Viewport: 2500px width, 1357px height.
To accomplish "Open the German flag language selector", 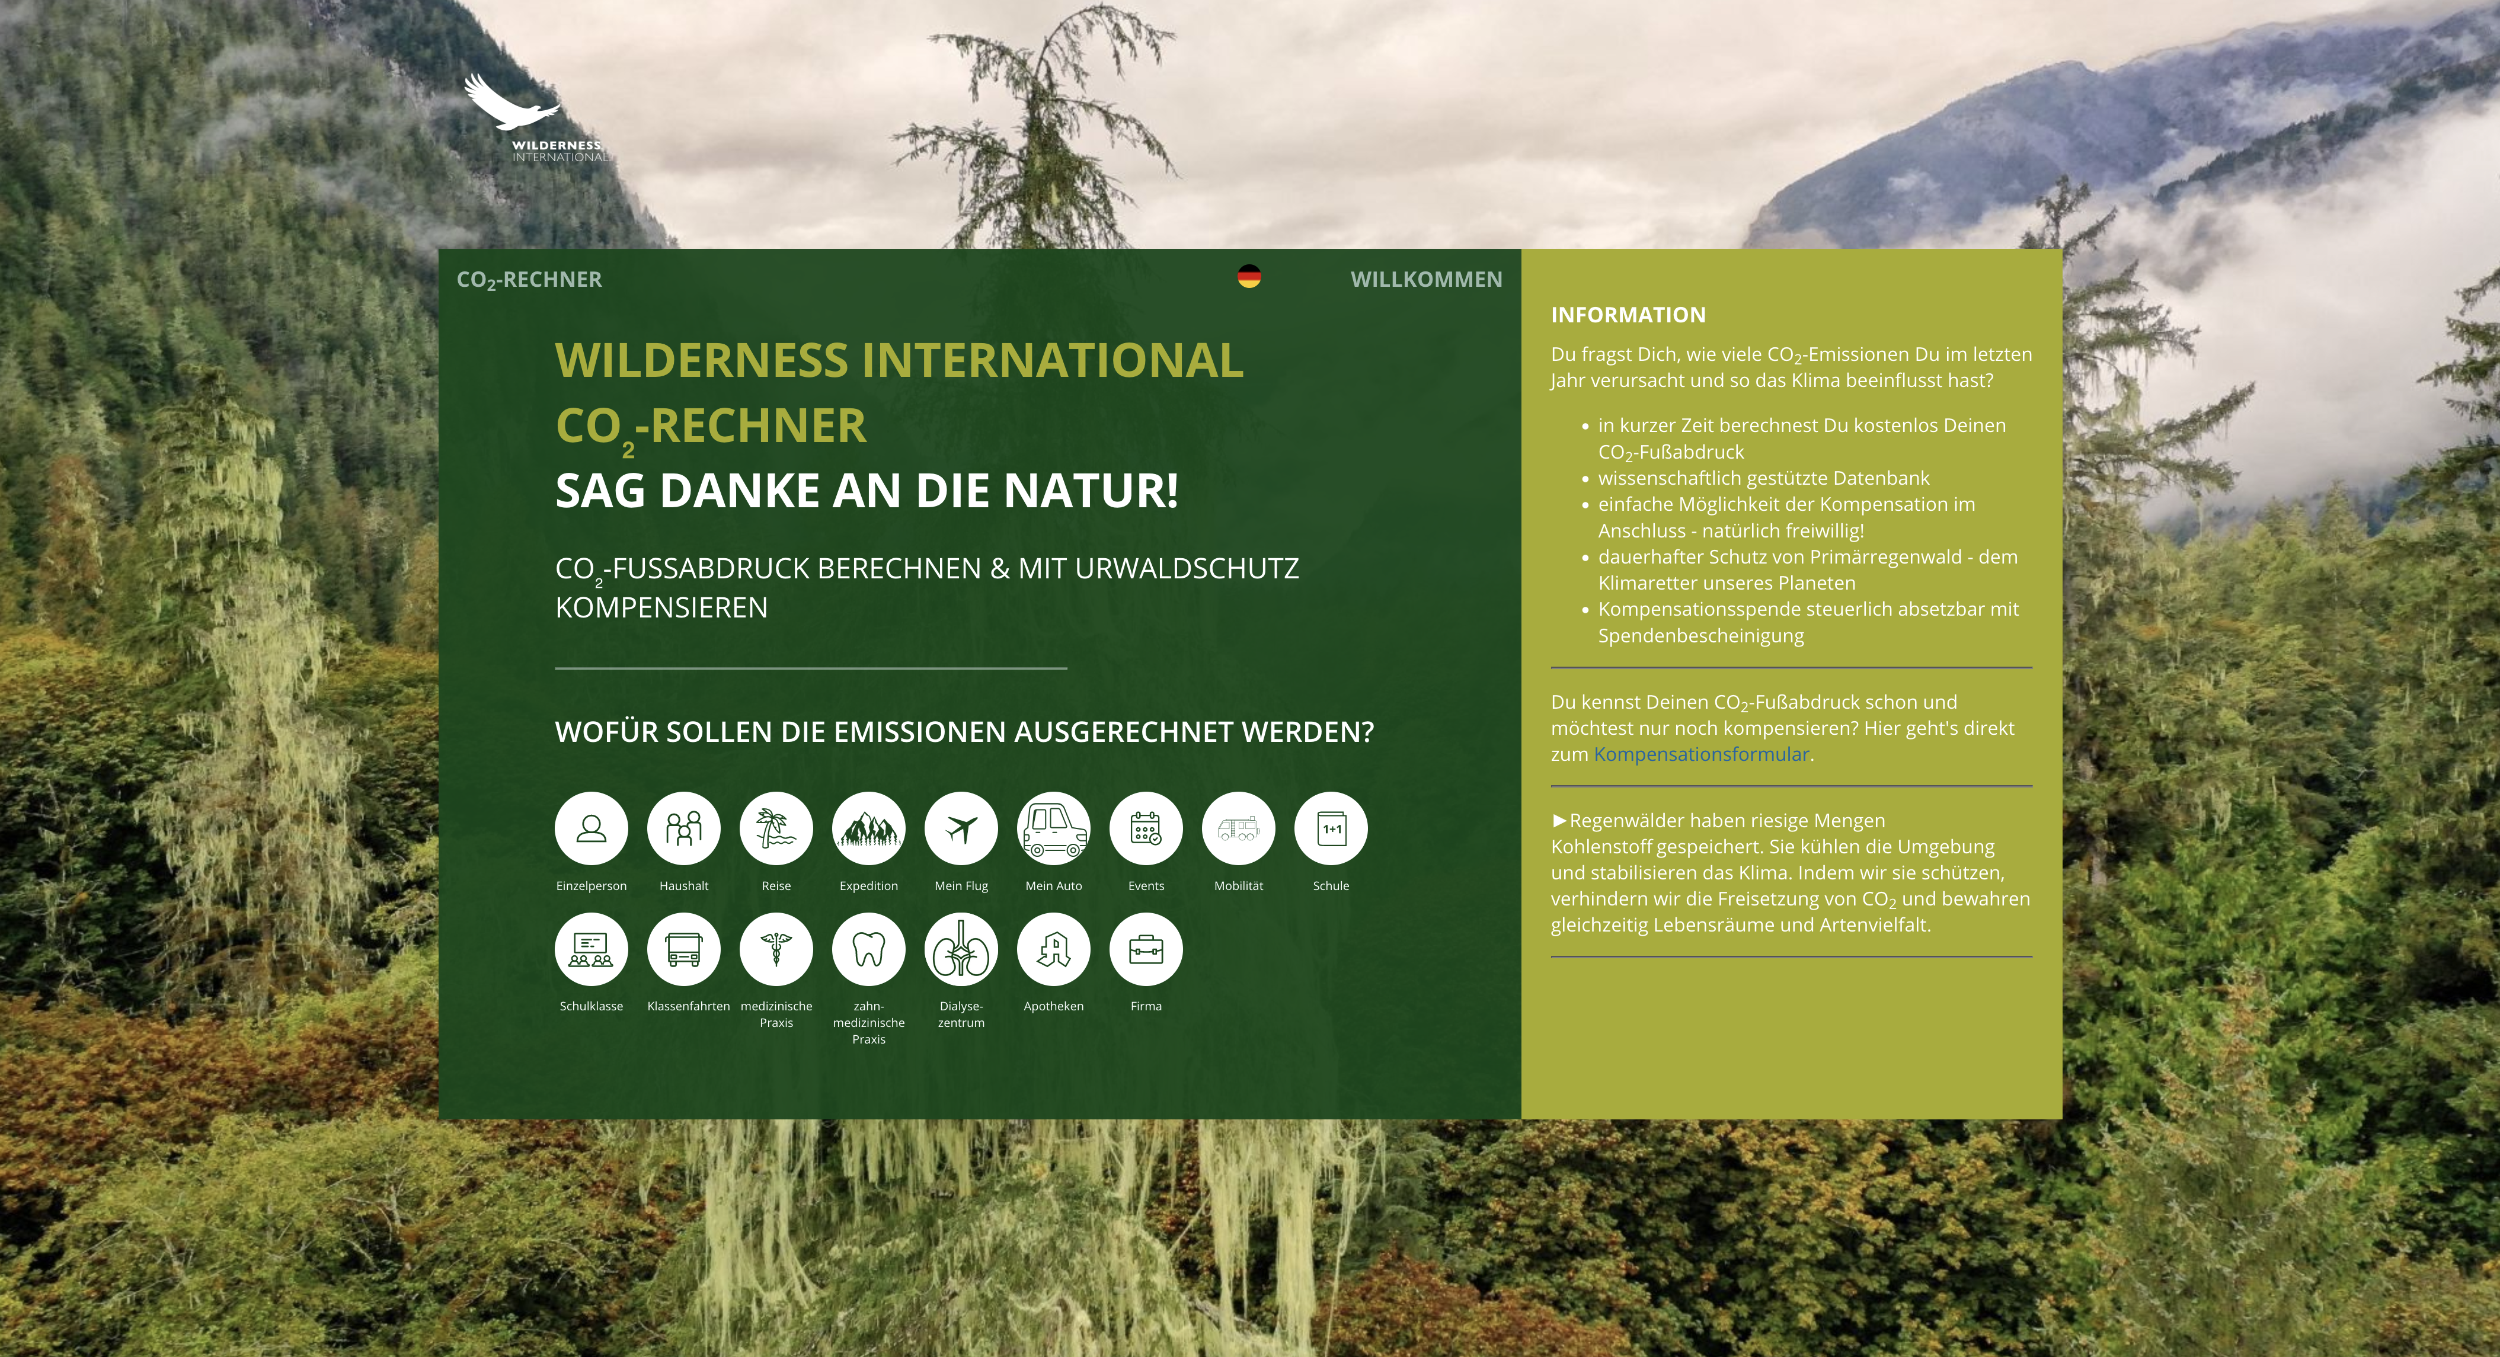I will click(x=1249, y=277).
